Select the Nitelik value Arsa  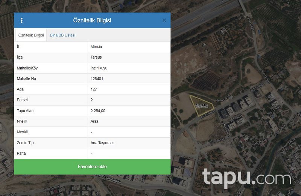94,121
